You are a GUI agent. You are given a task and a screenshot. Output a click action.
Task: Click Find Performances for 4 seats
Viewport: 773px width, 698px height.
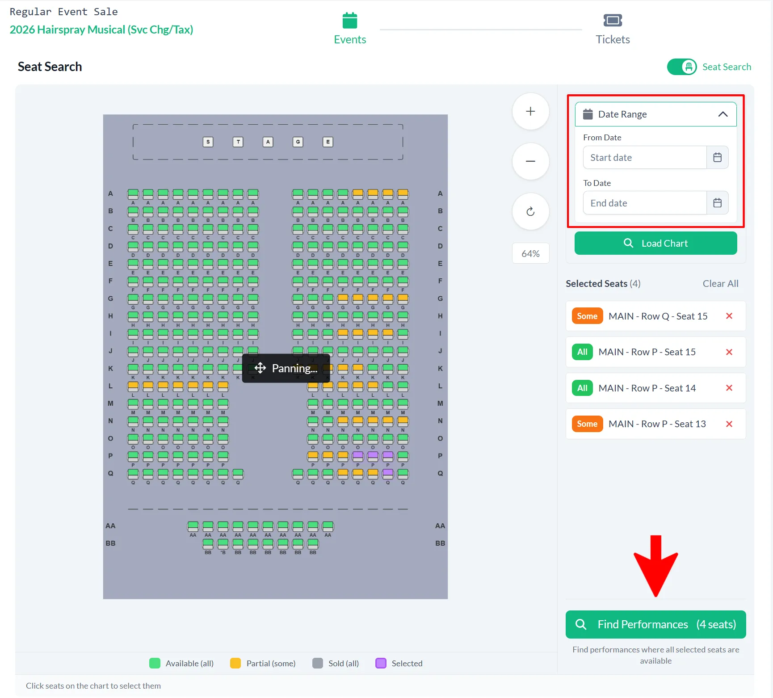click(x=655, y=624)
